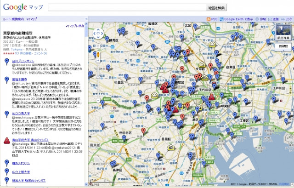Click the pin icon beside 明治大学 駿河台キャンパス
The image size is (294, 188).
[7, 181]
